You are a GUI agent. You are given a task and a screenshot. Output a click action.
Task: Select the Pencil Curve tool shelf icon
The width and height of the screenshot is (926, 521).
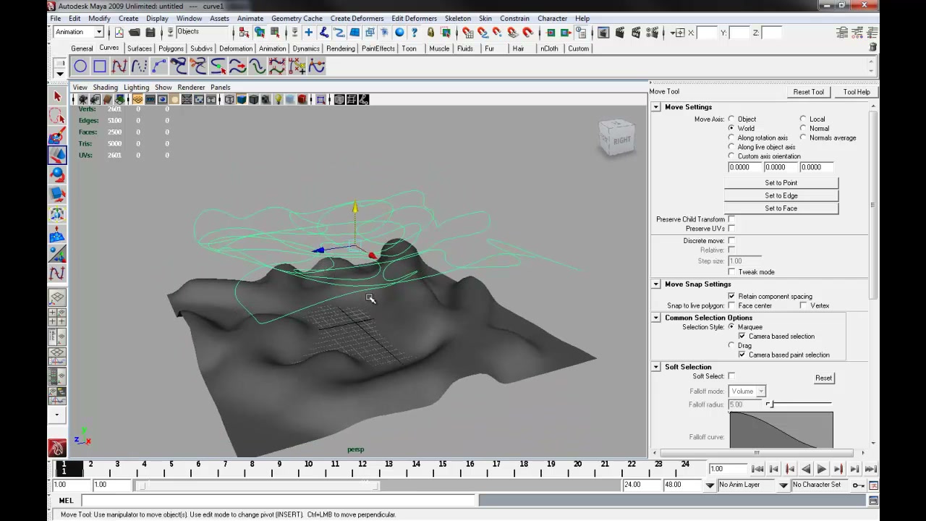(x=139, y=67)
